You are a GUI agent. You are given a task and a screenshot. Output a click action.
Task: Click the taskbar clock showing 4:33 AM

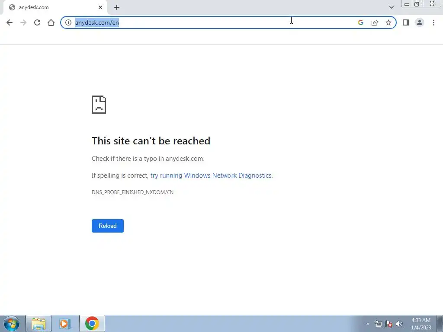421,324
